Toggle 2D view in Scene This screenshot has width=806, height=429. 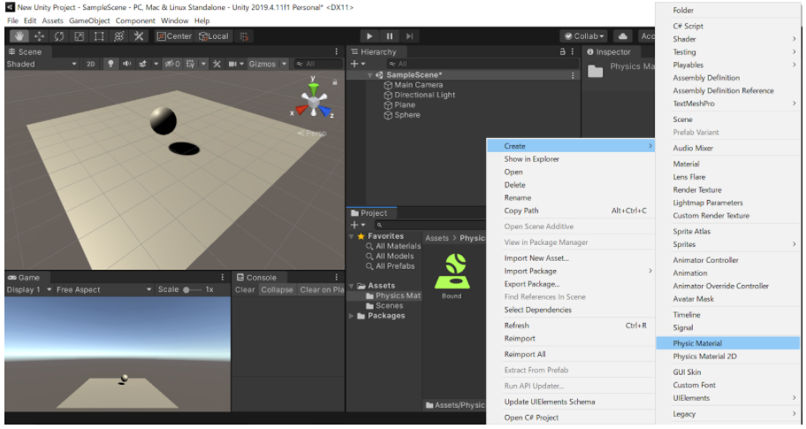(x=91, y=64)
